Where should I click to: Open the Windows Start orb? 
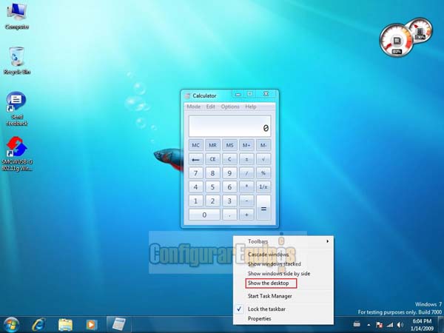click(11, 325)
